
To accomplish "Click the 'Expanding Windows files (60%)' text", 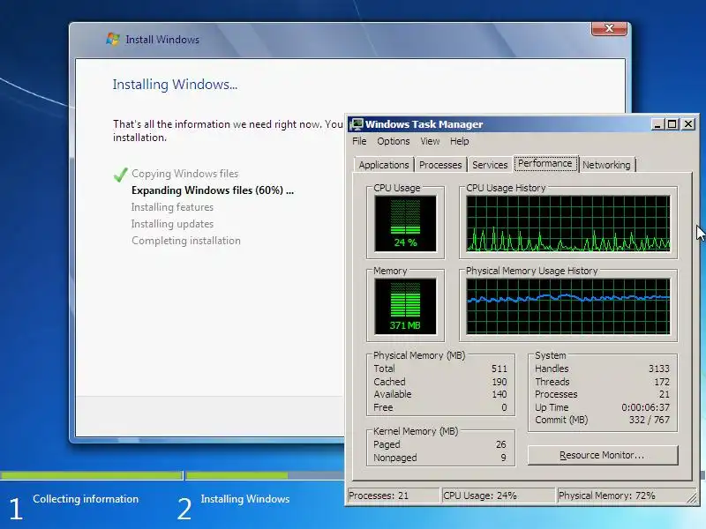I will (213, 190).
